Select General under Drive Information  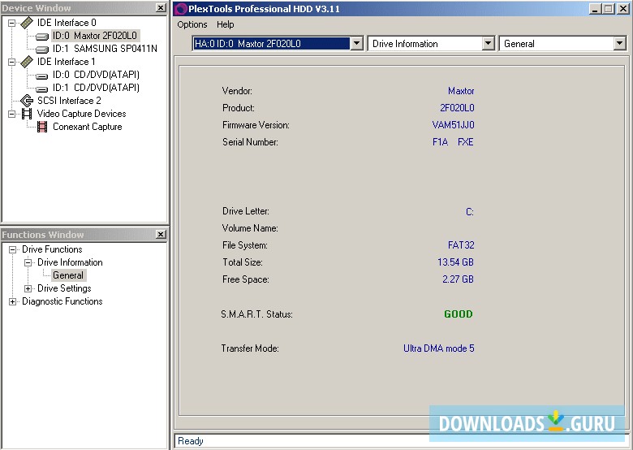68,275
